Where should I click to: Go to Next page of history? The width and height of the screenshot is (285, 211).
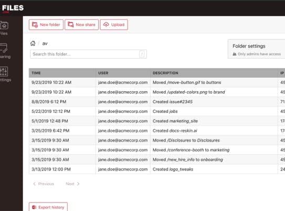[x=72, y=184]
